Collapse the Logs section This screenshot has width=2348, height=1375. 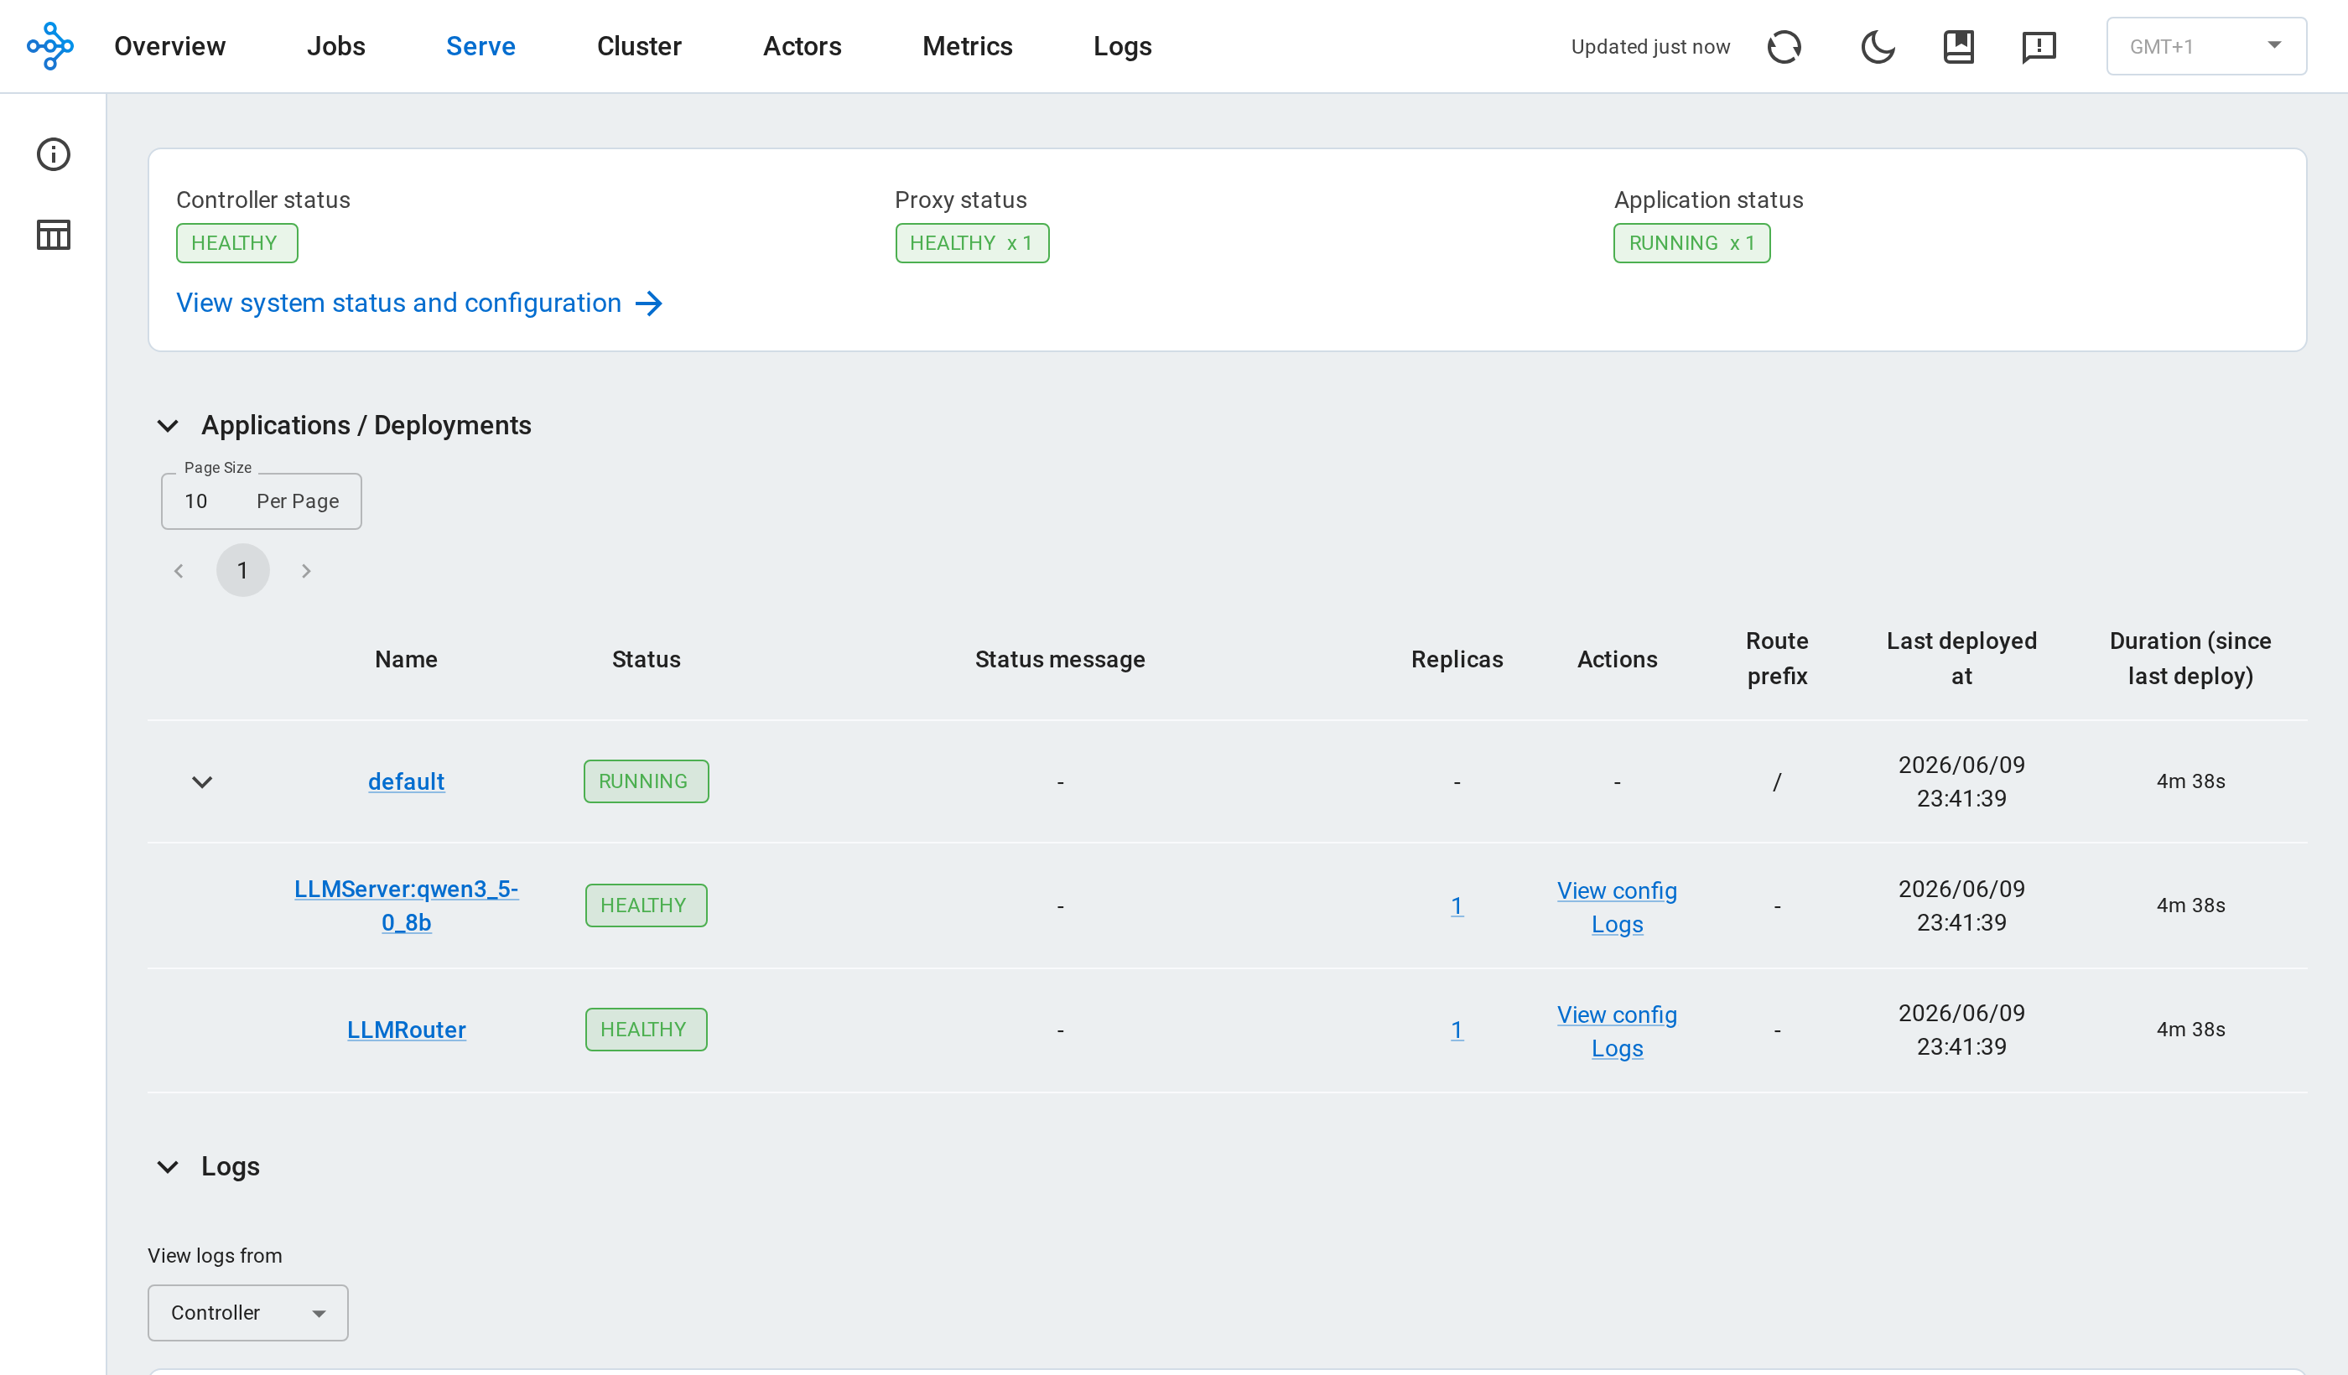click(168, 1167)
